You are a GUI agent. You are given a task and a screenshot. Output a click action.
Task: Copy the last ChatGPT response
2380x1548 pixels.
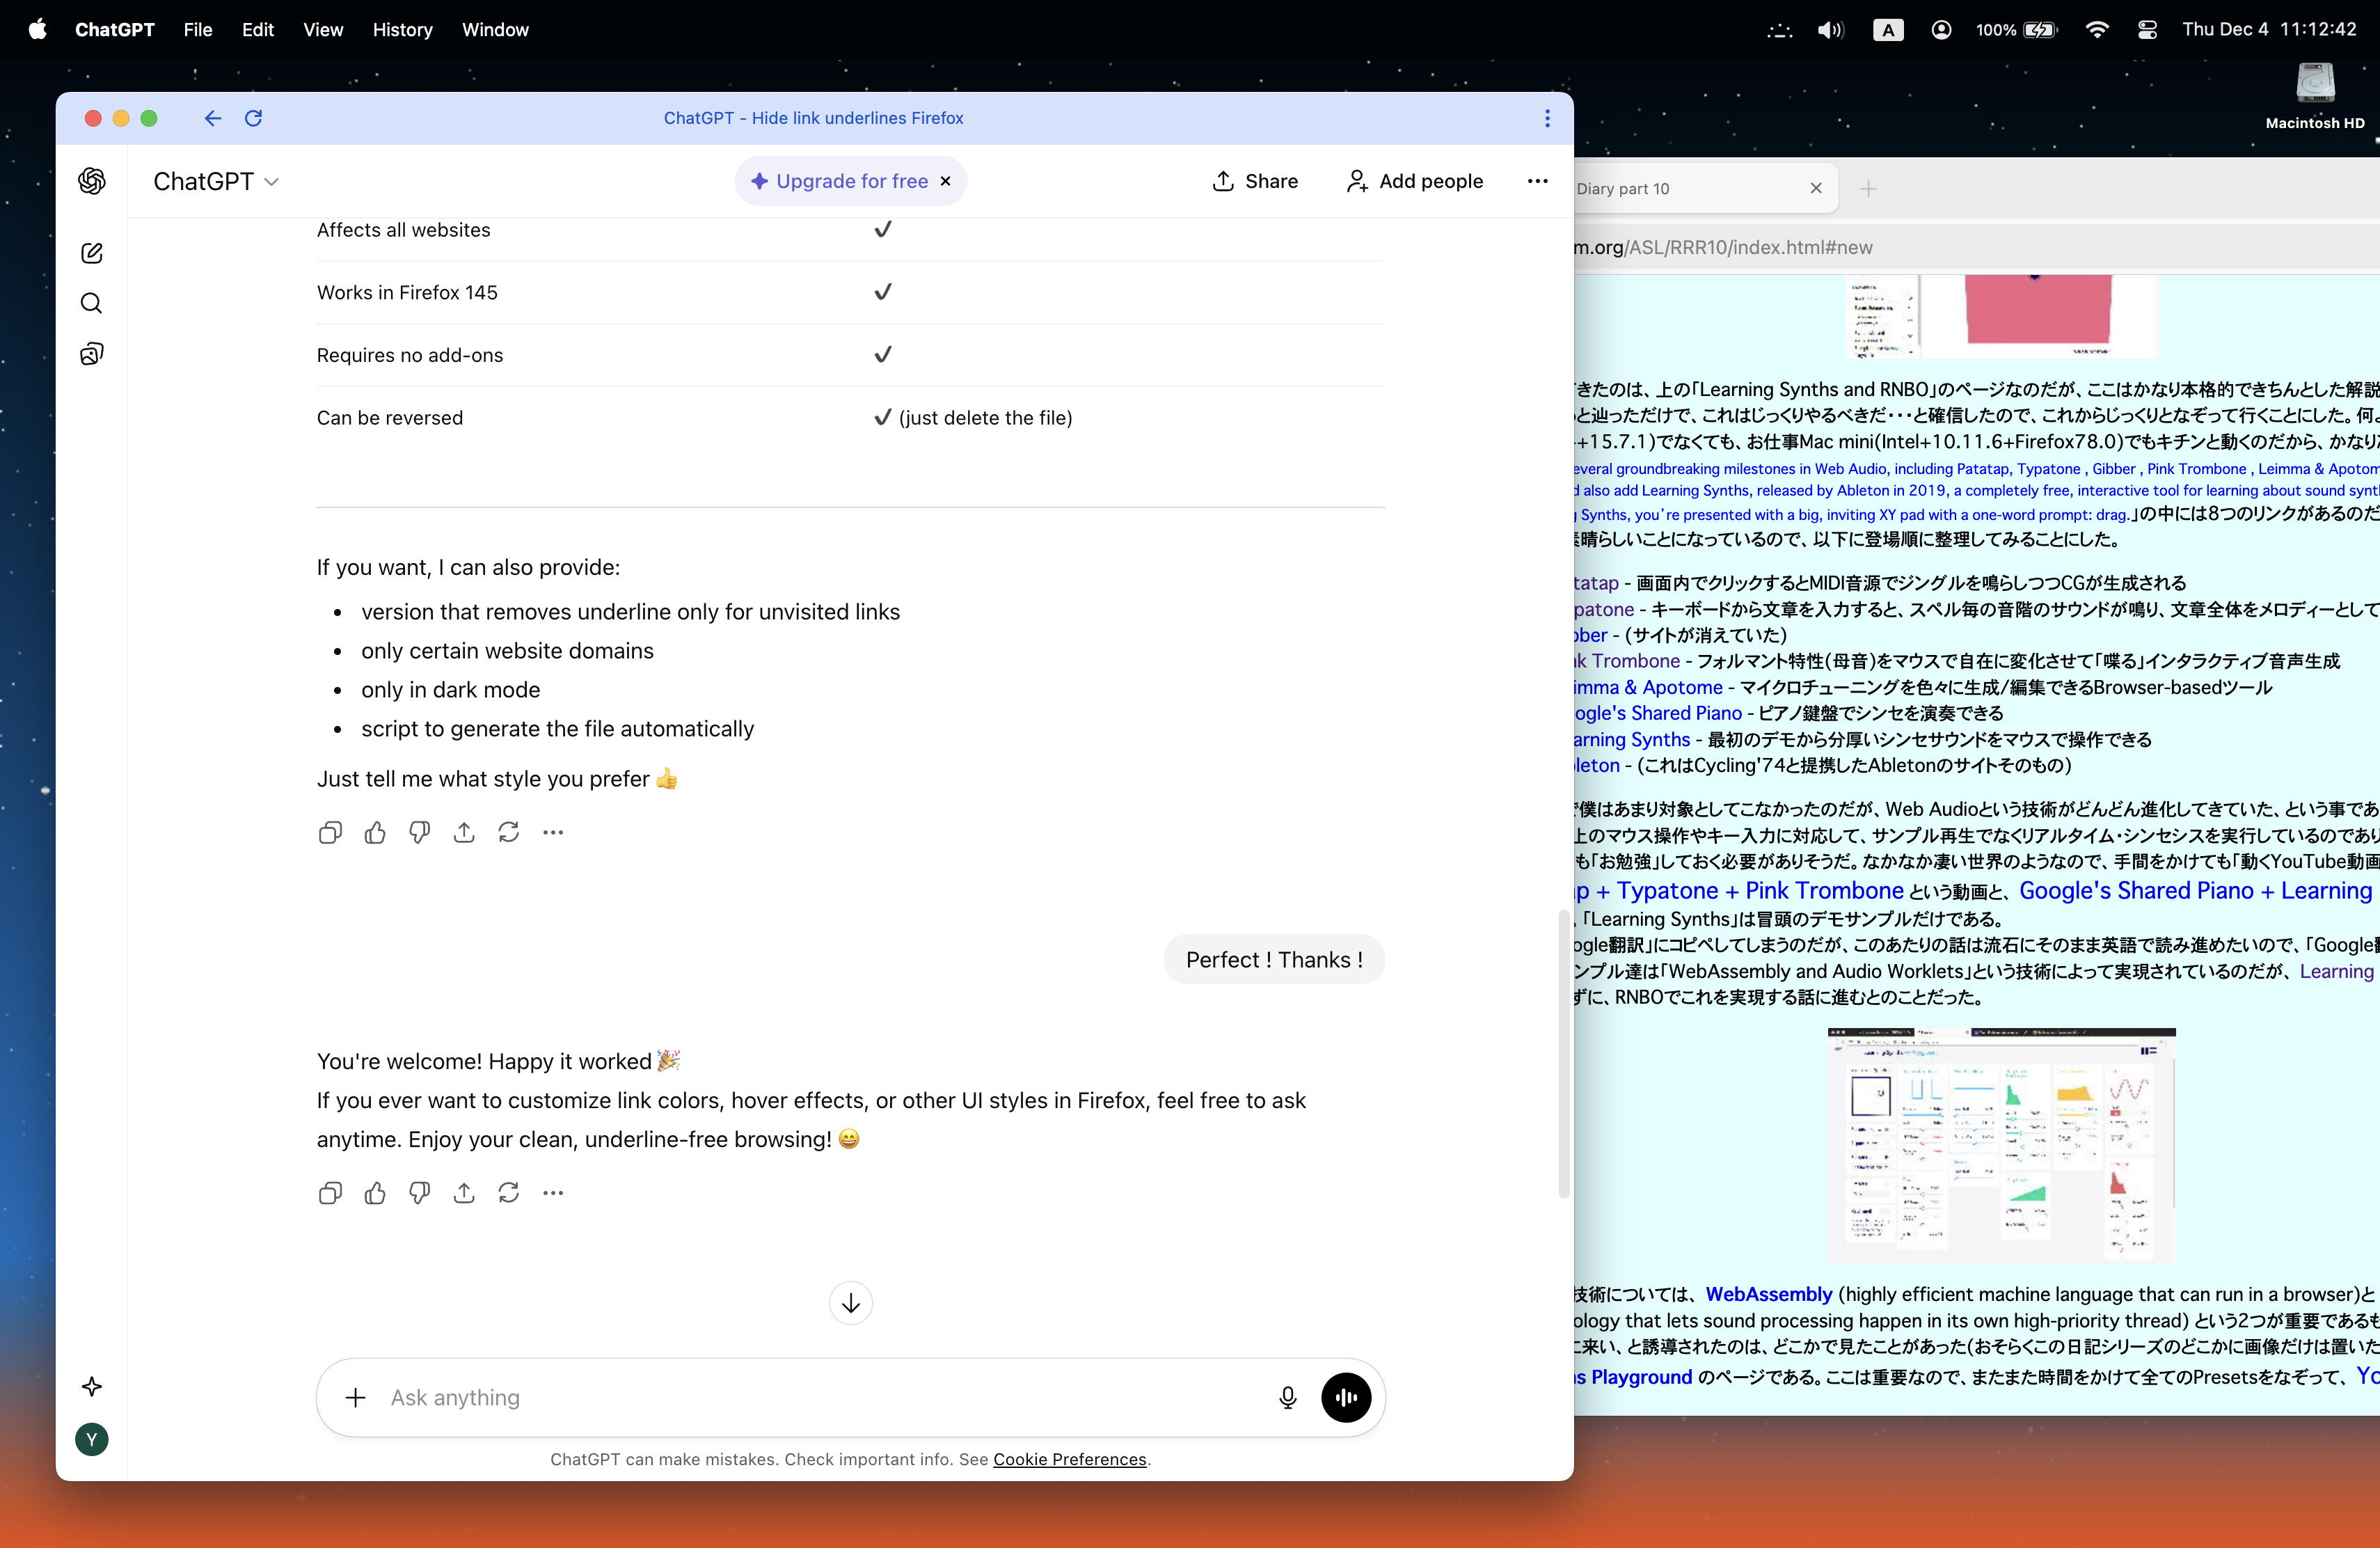click(330, 1192)
